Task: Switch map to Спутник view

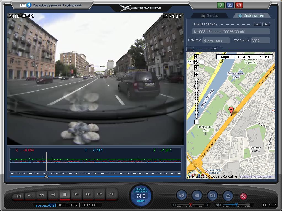Action: coord(244,57)
